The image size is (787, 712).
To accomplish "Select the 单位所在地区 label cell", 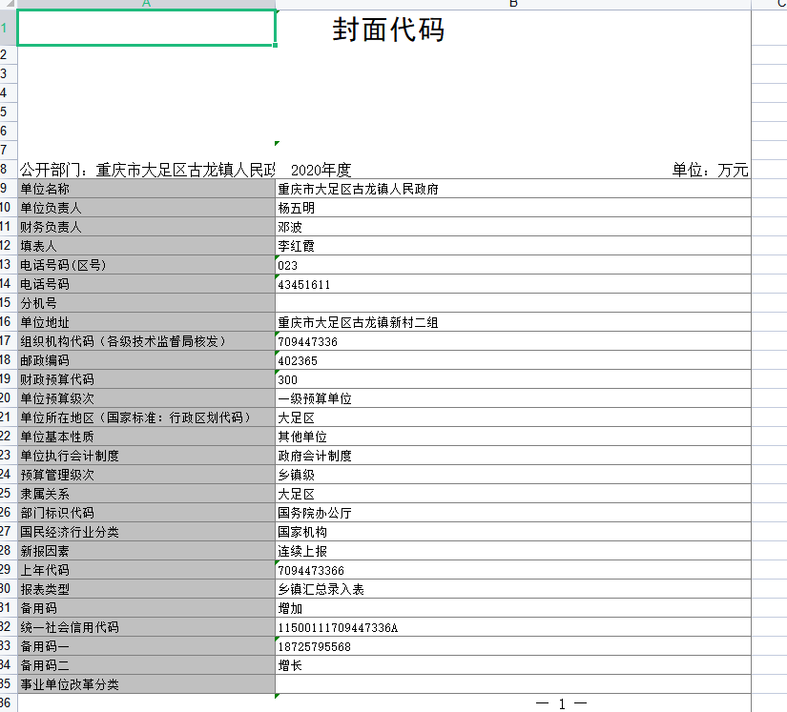I will 146,417.
